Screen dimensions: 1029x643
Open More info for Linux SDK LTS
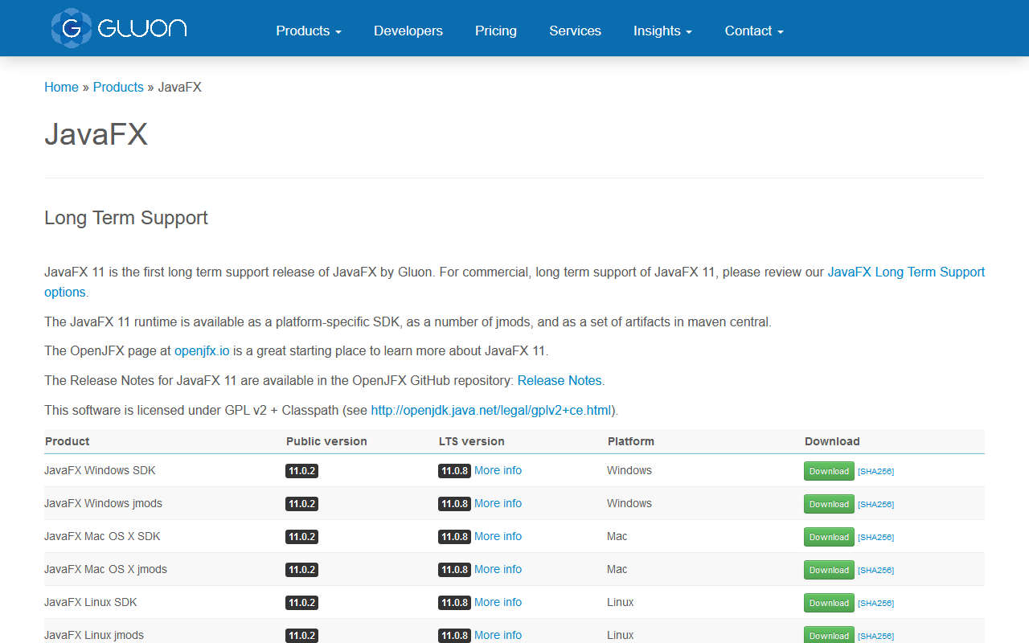coord(498,602)
